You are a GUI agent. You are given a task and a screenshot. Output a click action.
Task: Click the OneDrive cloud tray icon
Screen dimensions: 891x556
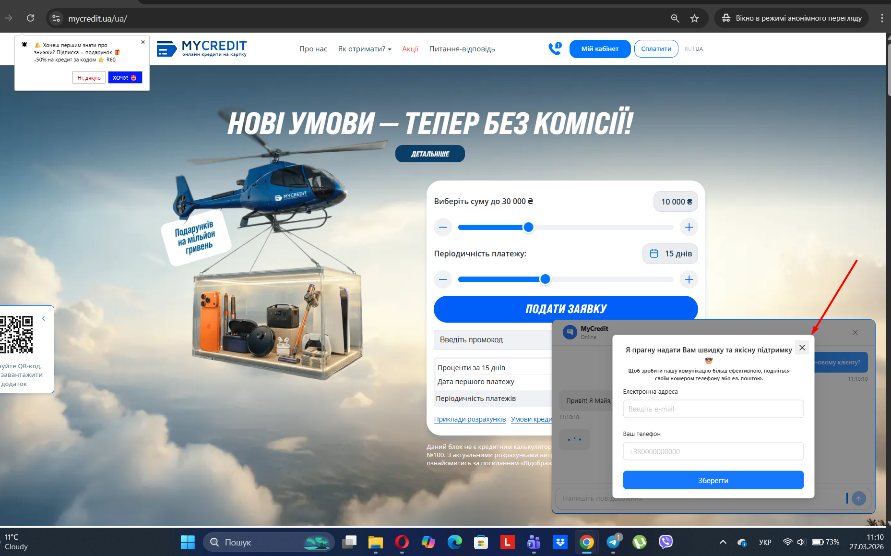742,542
